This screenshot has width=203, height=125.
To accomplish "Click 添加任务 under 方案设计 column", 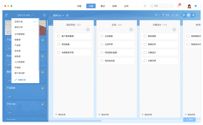I will 147,115.
